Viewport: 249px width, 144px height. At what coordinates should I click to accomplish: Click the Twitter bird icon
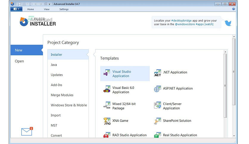pyautogui.click(x=228, y=23)
